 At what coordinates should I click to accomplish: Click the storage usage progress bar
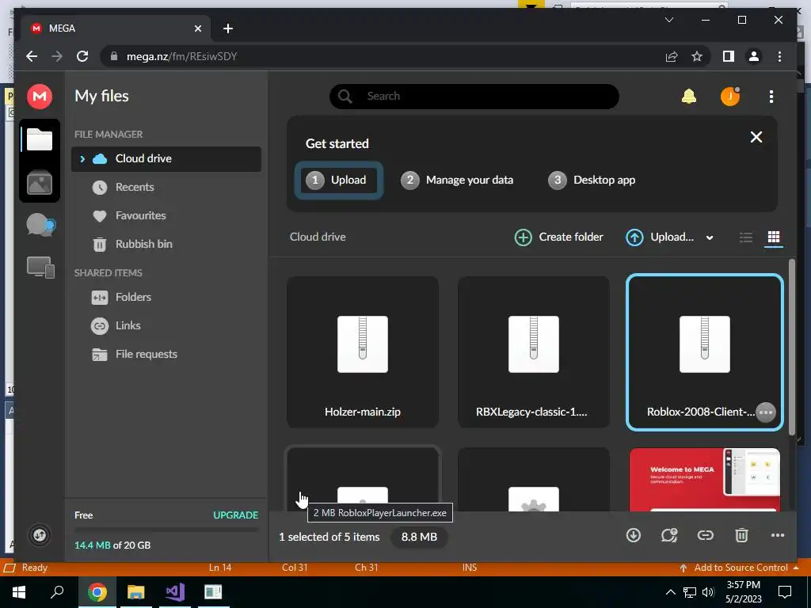166,530
